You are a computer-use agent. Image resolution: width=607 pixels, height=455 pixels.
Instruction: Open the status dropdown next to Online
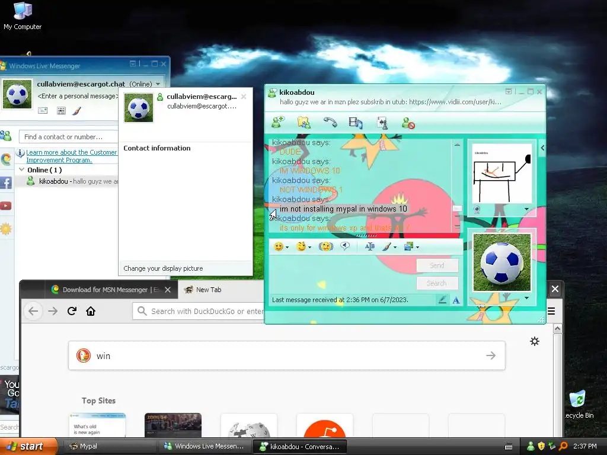[x=158, y=84]
